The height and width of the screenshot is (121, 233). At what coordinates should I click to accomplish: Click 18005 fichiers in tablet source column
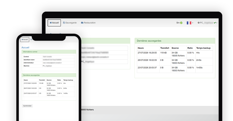(178, 56)
